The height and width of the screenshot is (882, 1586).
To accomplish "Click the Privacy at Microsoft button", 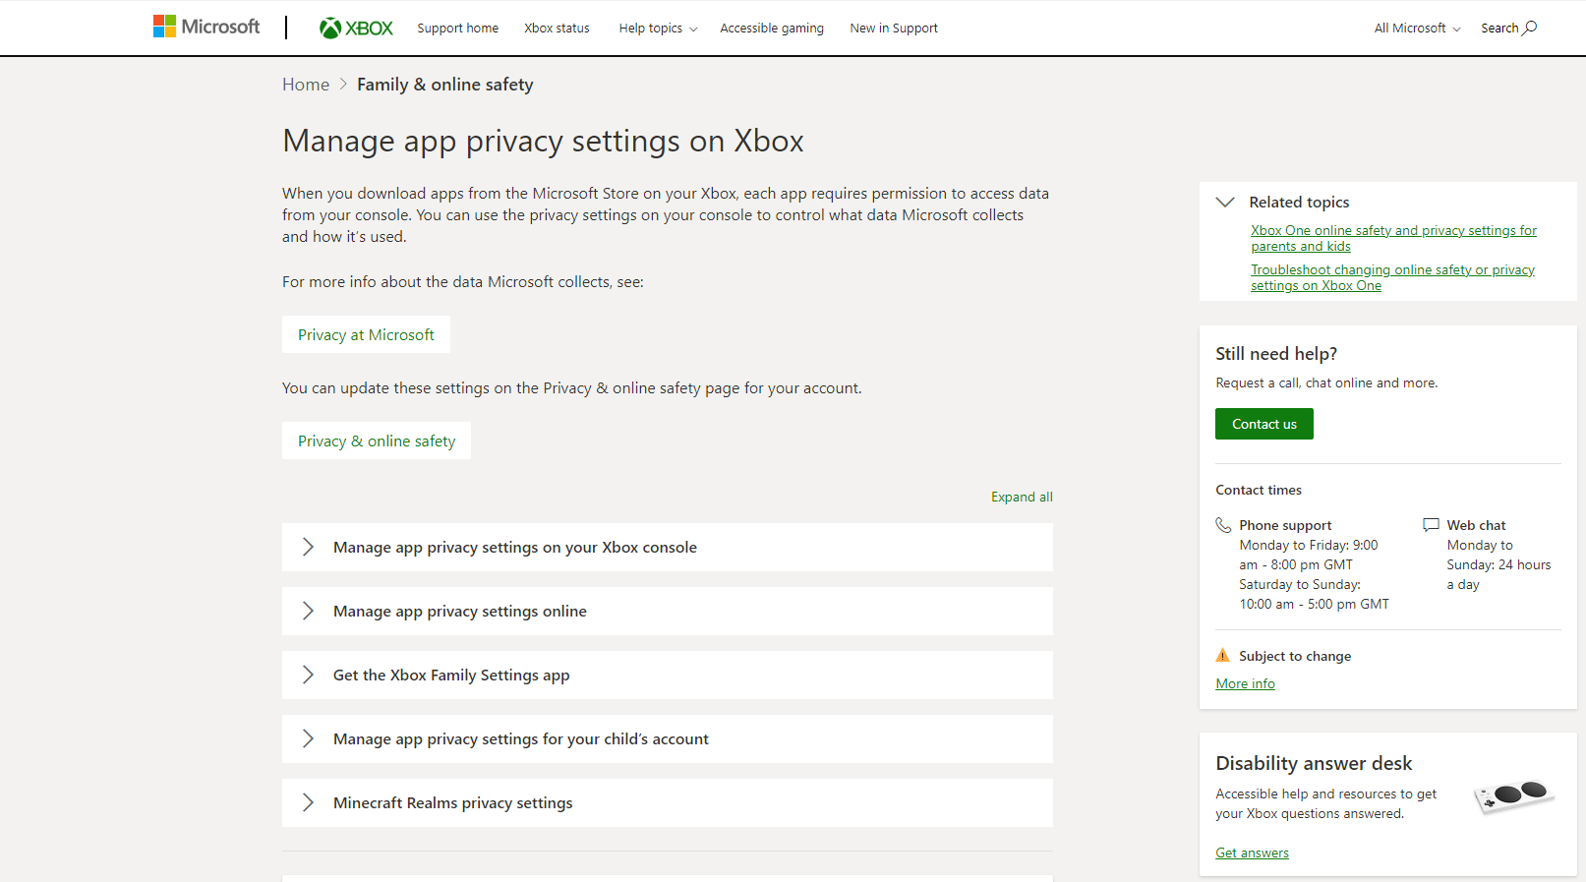I will (366, 334).
